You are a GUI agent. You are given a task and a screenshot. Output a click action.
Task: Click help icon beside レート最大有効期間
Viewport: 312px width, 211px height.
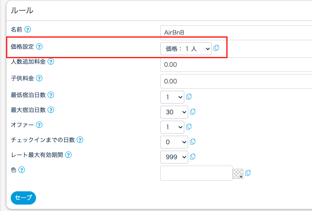[x=68, y=155]
